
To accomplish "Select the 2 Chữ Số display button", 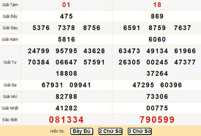I will click(111, 131).
